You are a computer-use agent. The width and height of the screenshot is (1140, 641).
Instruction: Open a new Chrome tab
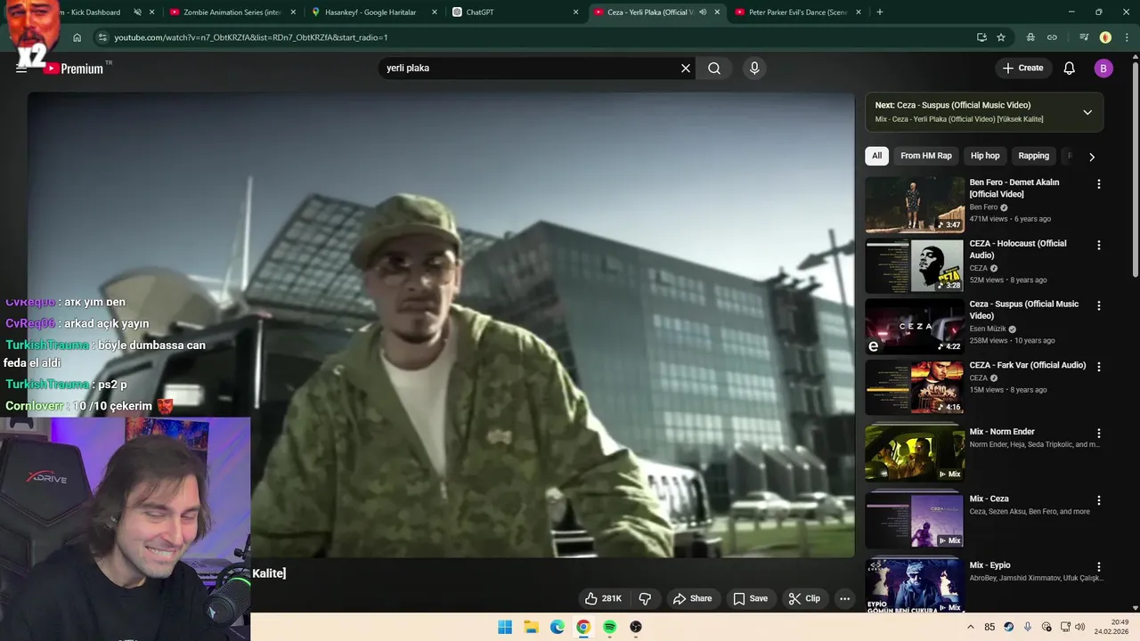880,12
